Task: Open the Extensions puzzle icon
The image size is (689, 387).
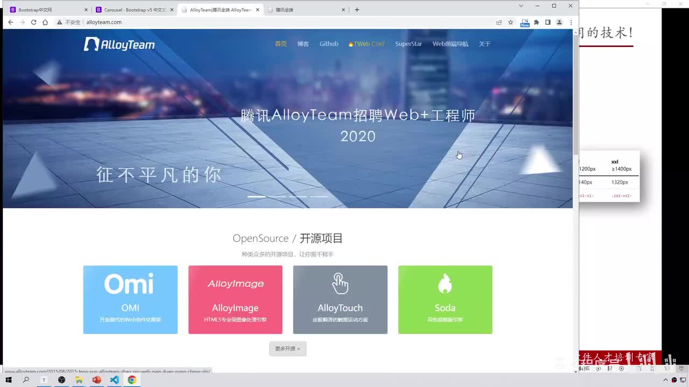Action: tap(536, 22)
